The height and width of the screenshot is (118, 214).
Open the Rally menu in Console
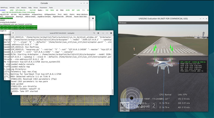(30, 8)
